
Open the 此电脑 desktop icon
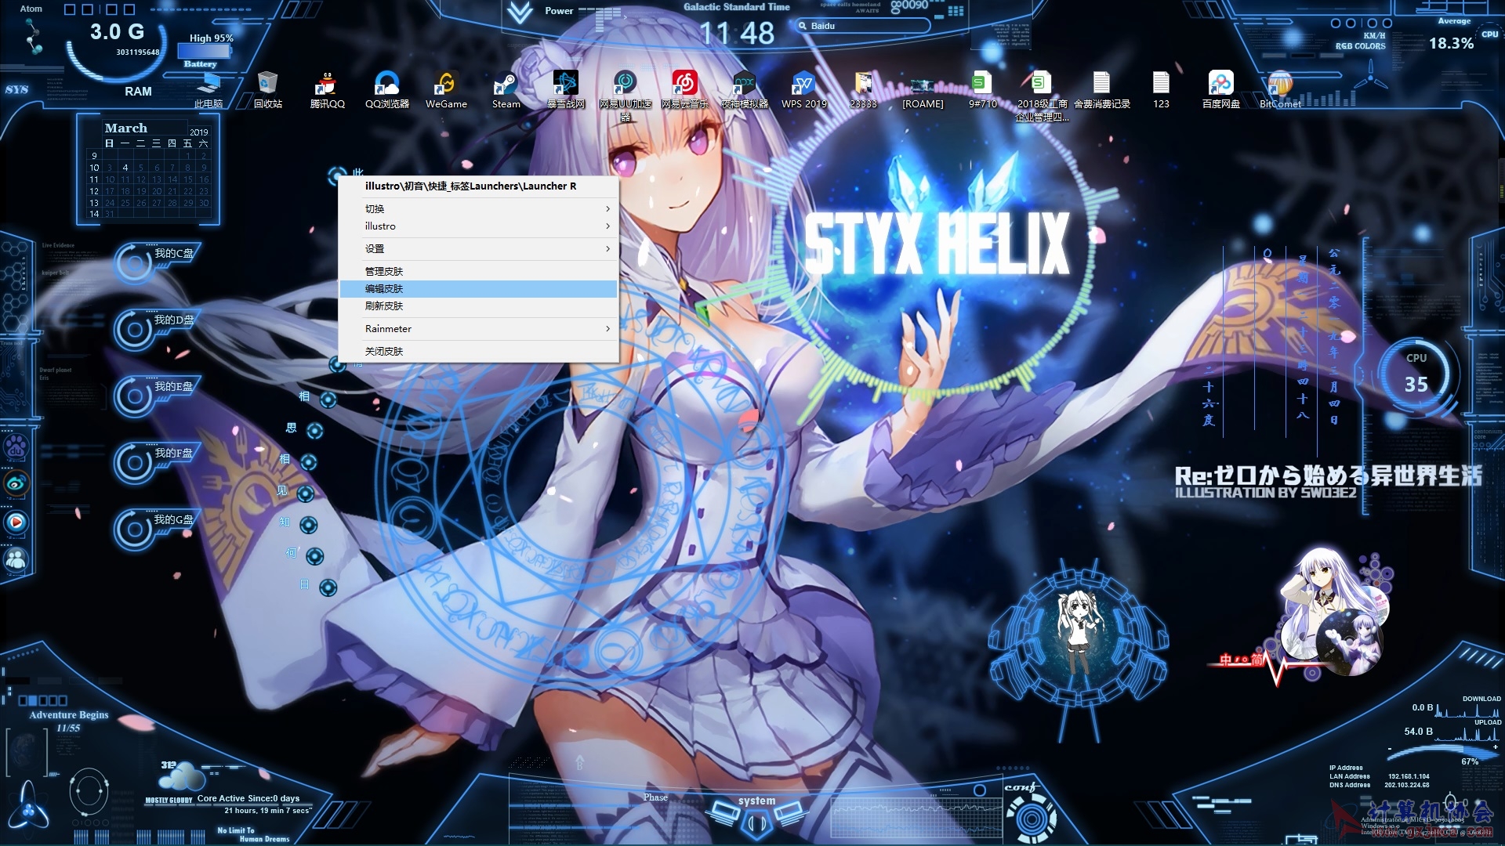pyautogui.click(x=209, y=89)
